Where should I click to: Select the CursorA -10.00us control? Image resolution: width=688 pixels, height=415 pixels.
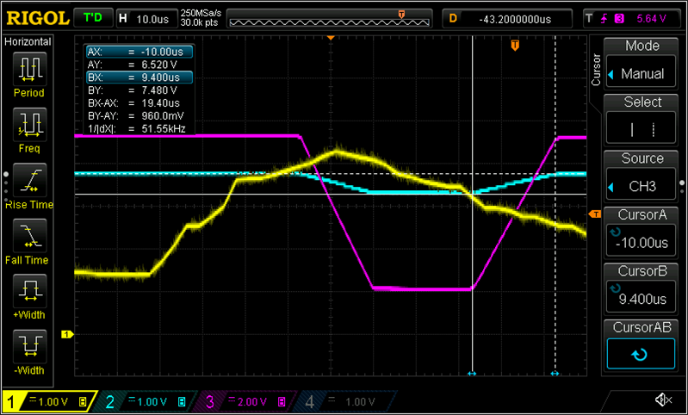(x=641, y=233)
